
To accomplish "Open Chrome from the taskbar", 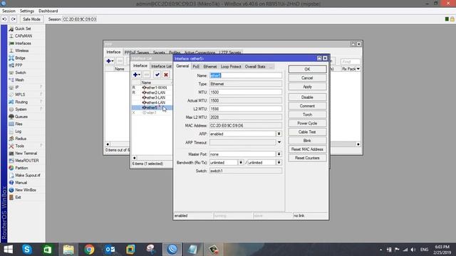I will [x=89, y=250].
